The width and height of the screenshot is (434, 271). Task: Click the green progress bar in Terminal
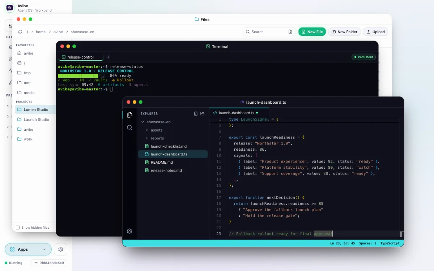click(81, 76)
